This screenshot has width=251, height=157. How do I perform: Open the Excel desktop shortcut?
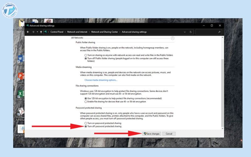click(x=21, y=94)
